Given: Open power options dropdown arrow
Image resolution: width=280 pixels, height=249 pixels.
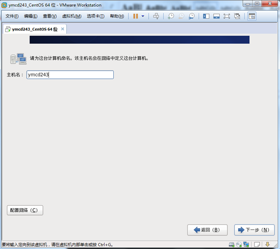Looking at the screenshot, I should [x=143, y=16].
